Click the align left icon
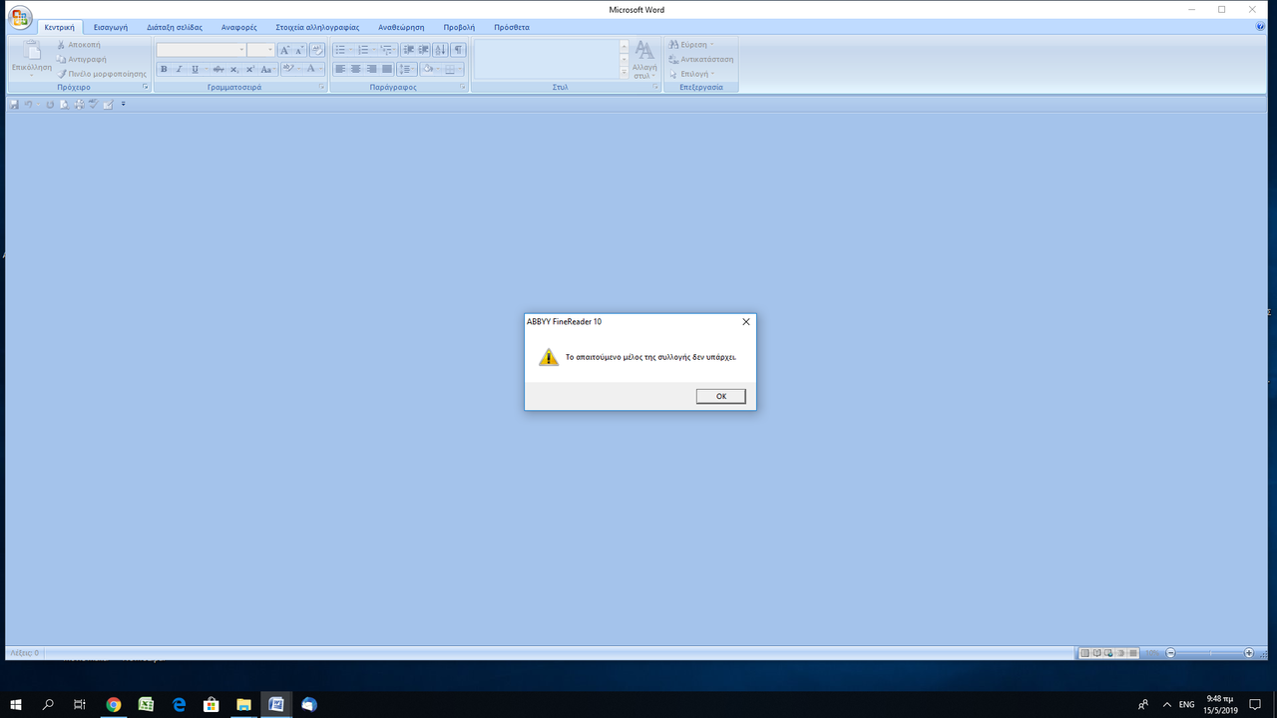This screenshot has width=1277, height=718. (340, 69)
